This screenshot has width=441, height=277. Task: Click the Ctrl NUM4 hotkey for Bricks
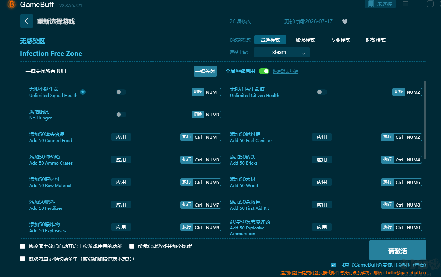point(402,160)
